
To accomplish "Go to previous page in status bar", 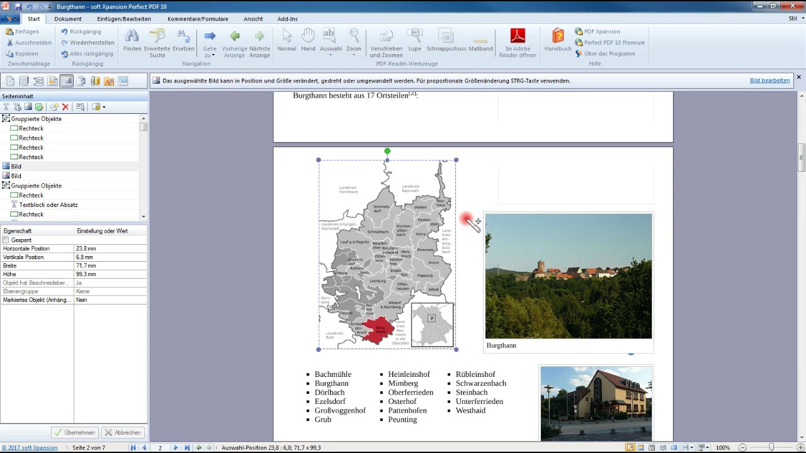I will (144, 448).
